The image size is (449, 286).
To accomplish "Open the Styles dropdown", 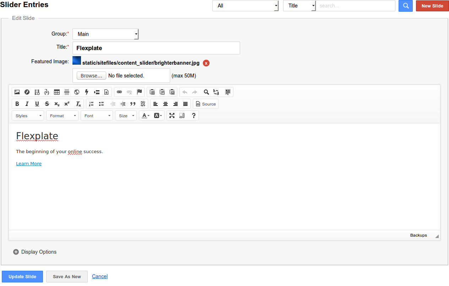I will [x=28, y=116].
